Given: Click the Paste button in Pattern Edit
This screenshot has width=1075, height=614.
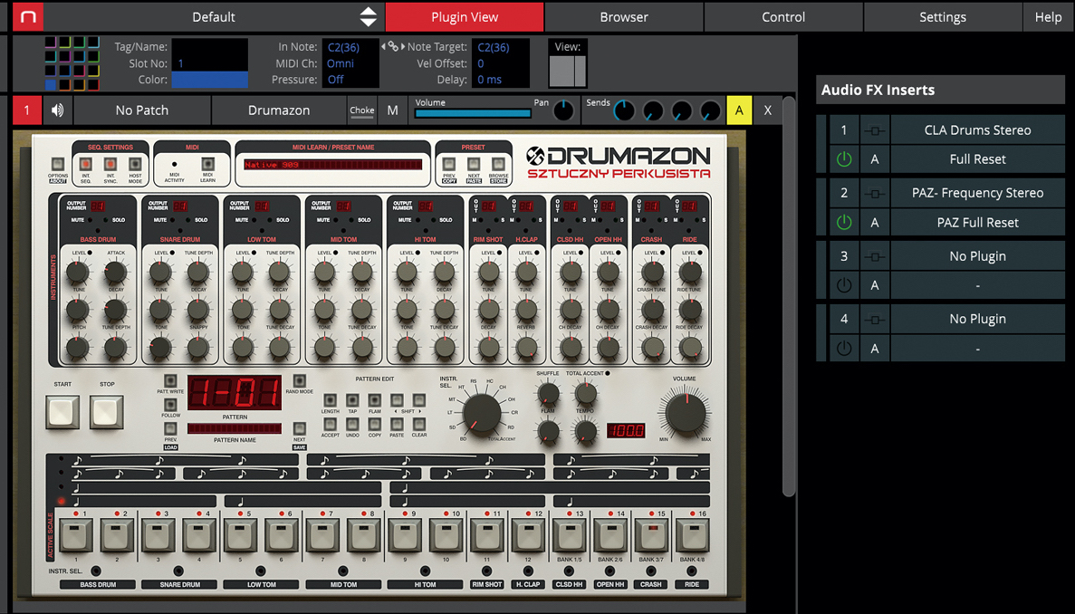Looking at the screenshot, I should click(x=397, y=424).
